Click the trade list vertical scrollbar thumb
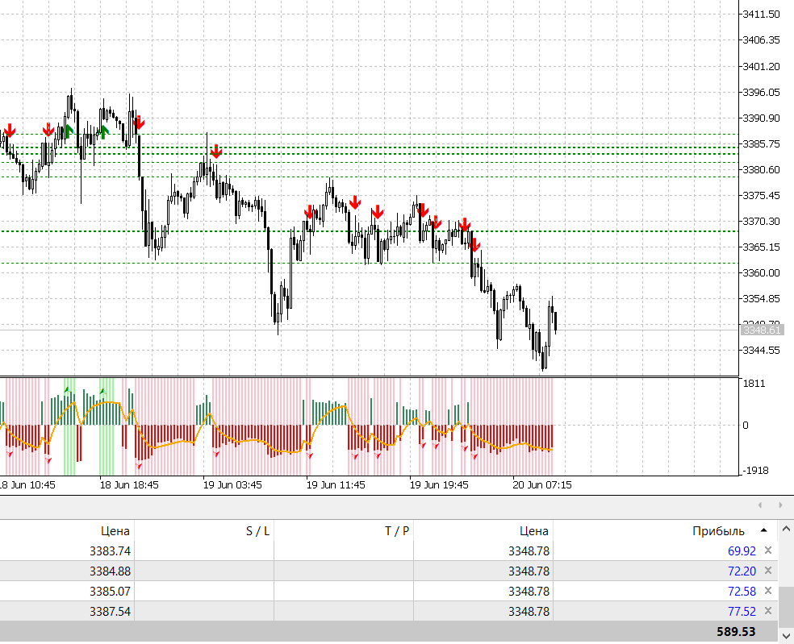 [785, 604]
